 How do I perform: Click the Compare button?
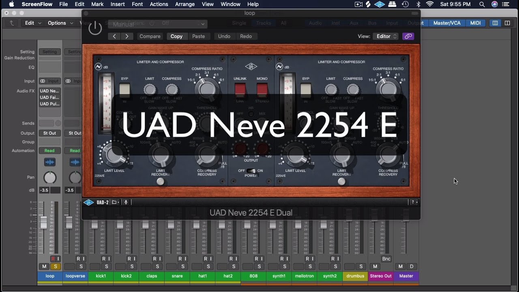point(150,36)
